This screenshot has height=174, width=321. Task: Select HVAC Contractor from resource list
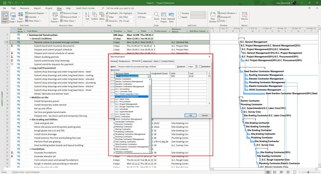pos(132,117)
